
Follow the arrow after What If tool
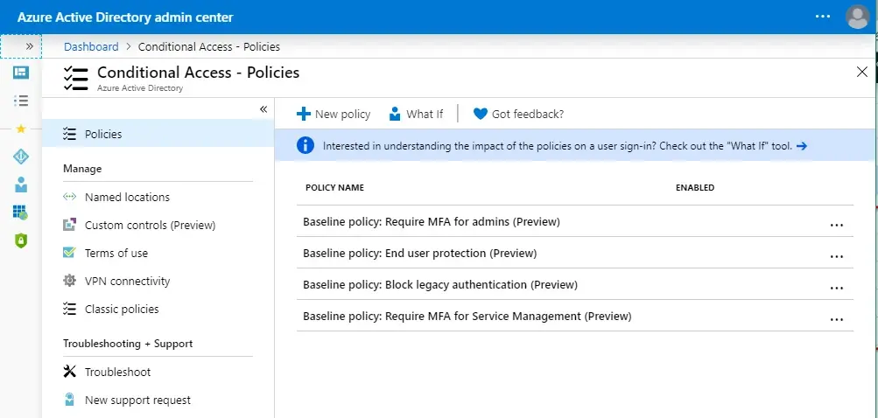802,146
